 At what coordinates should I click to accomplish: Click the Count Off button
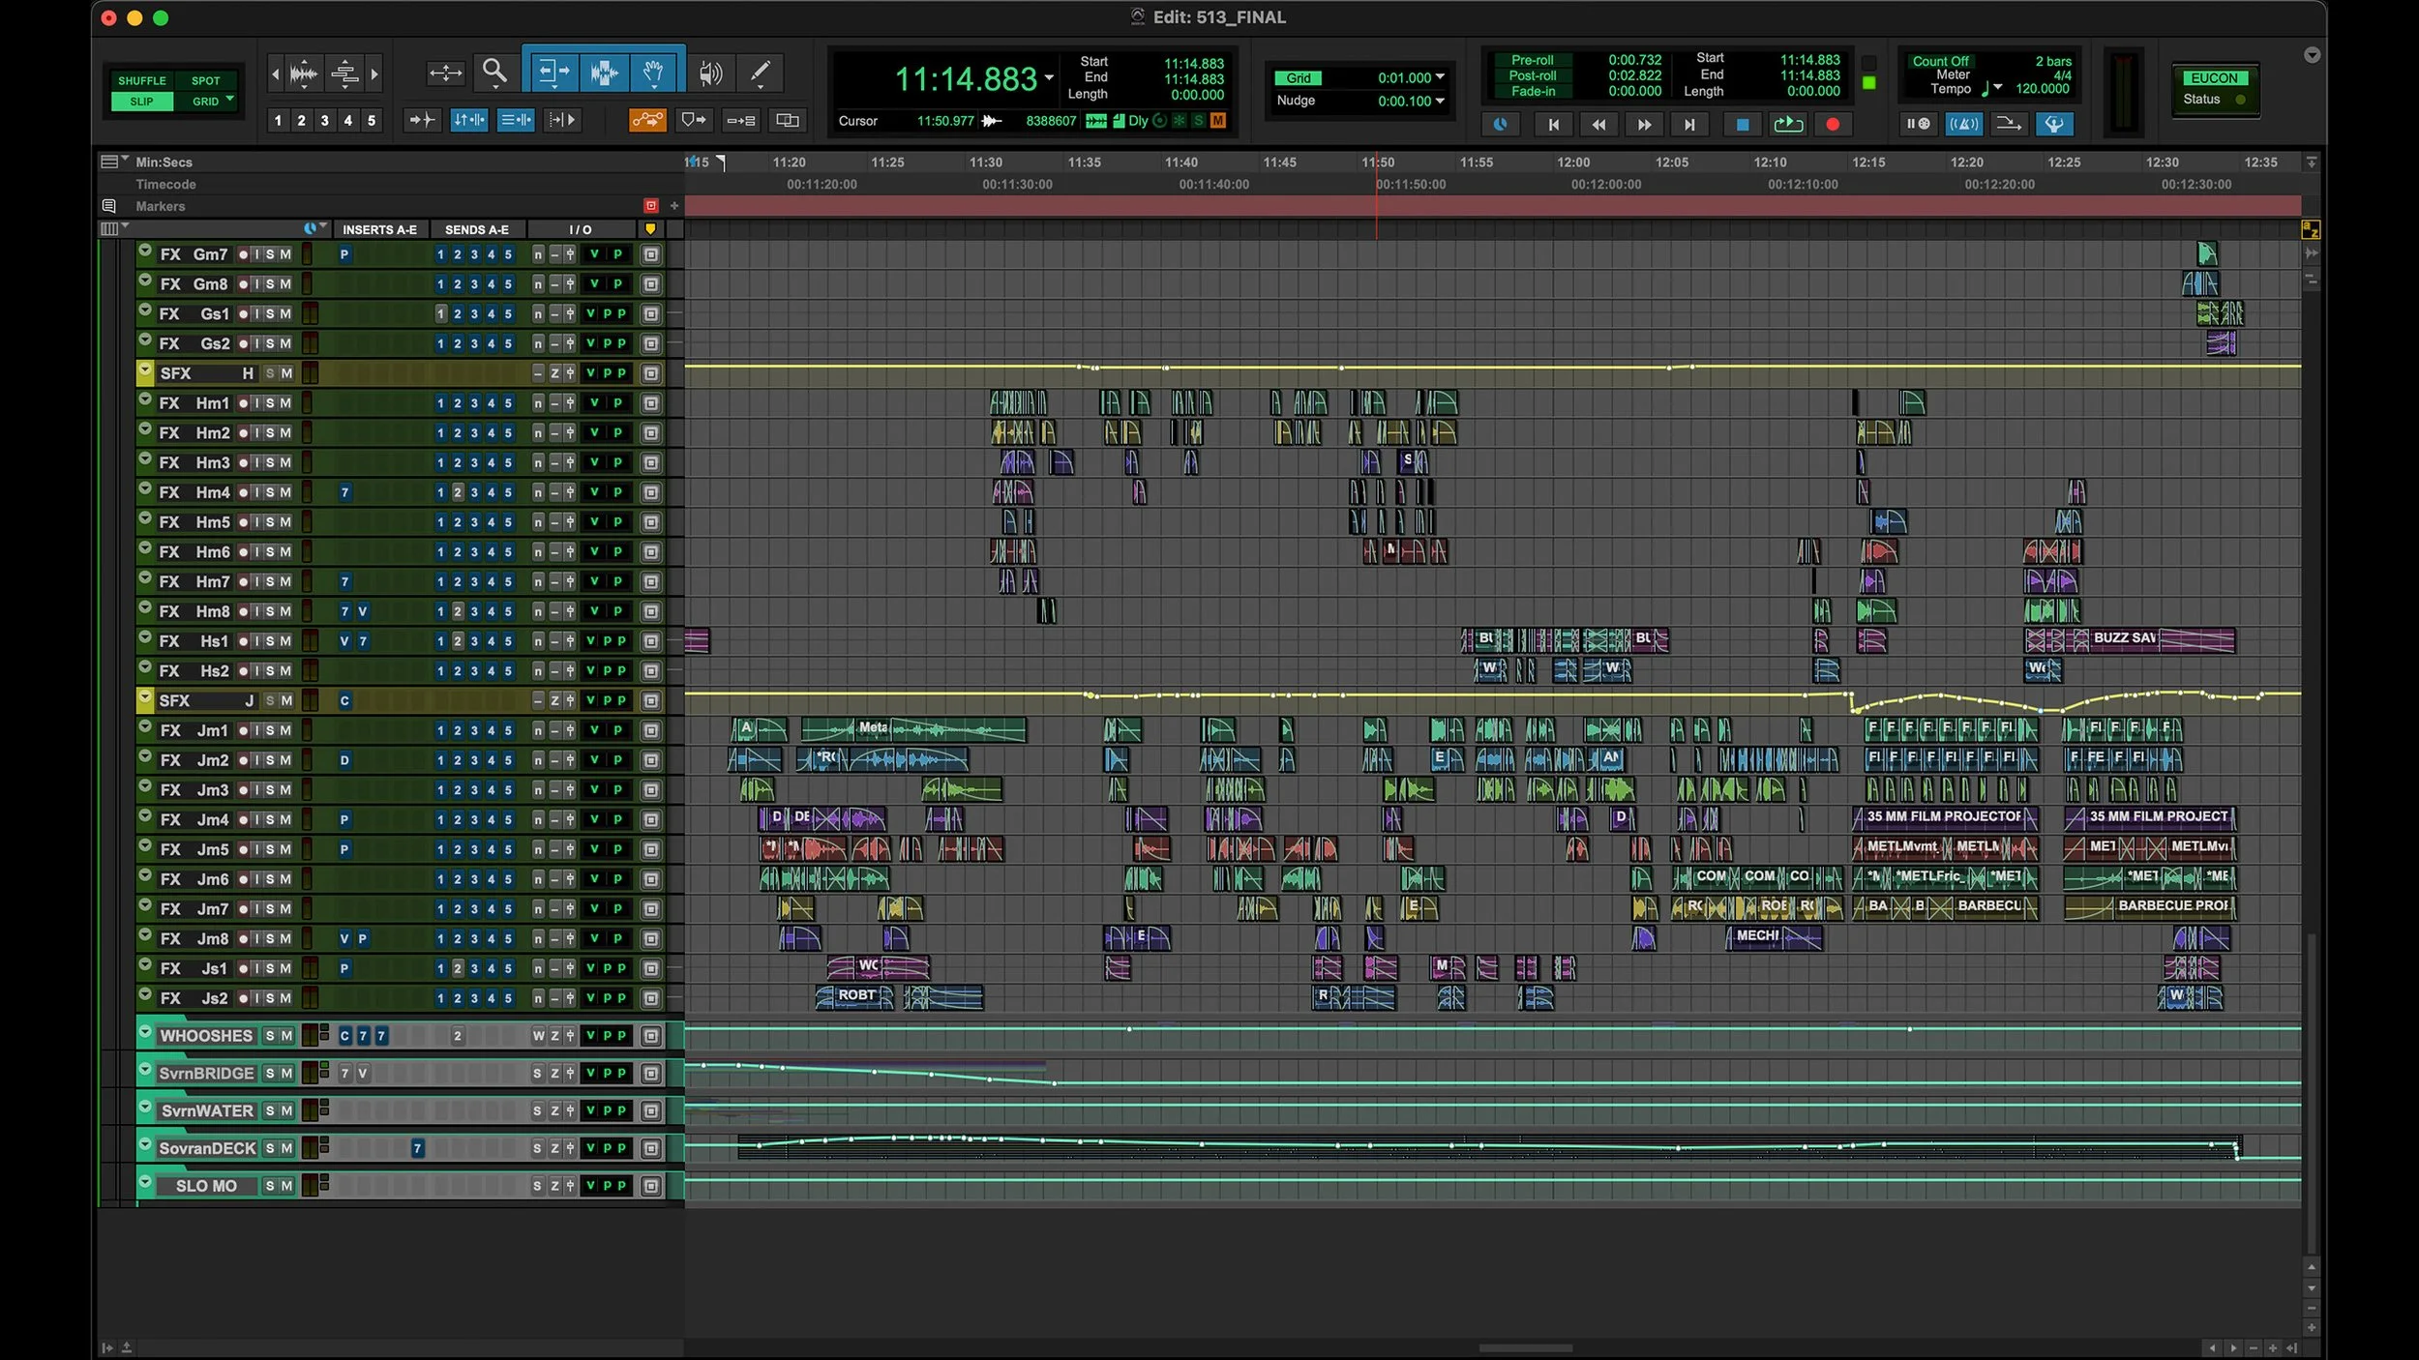(1940, 61)
